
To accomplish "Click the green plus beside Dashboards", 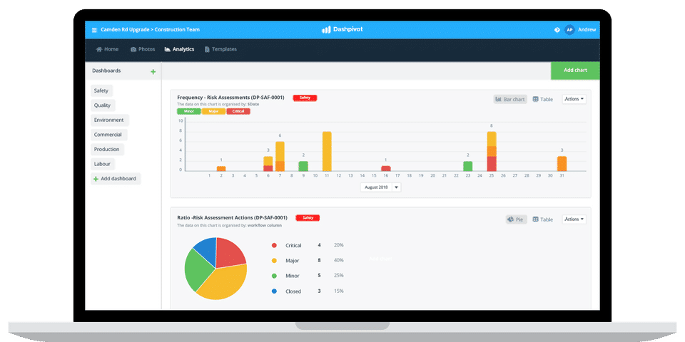I will [153, 72].
